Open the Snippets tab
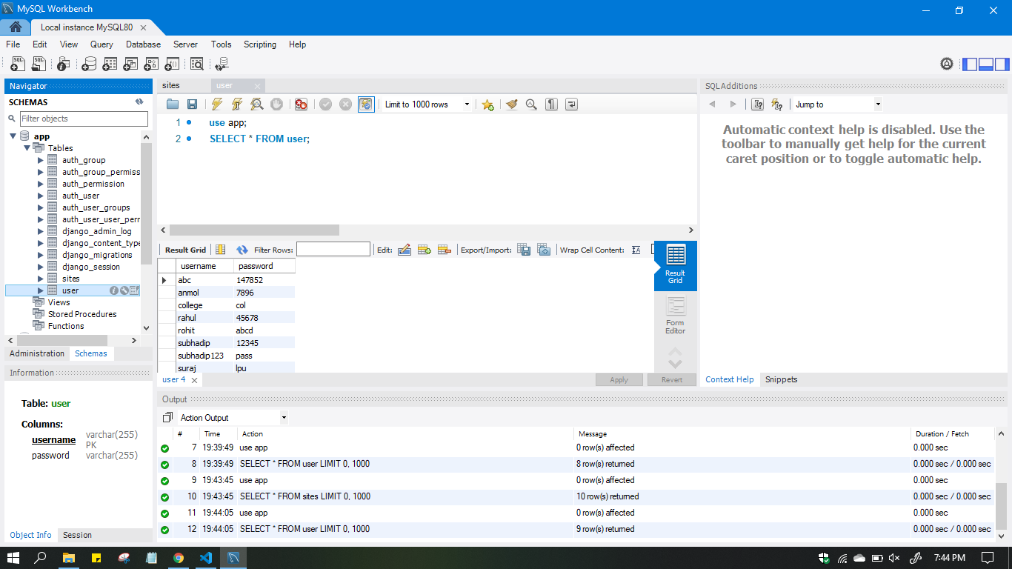This screenshot has width=1012, height=569. coord(781,379)
